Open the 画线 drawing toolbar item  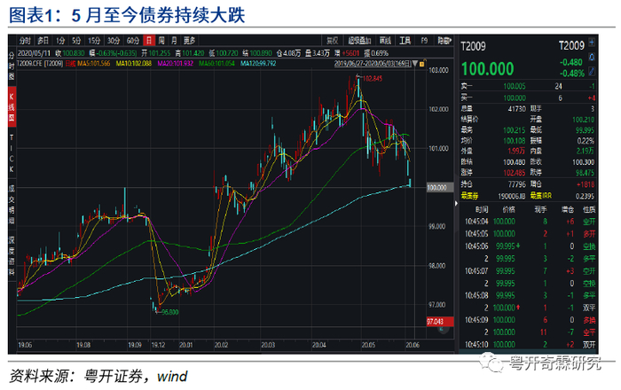pyautogui.click(x=385, y=41)
